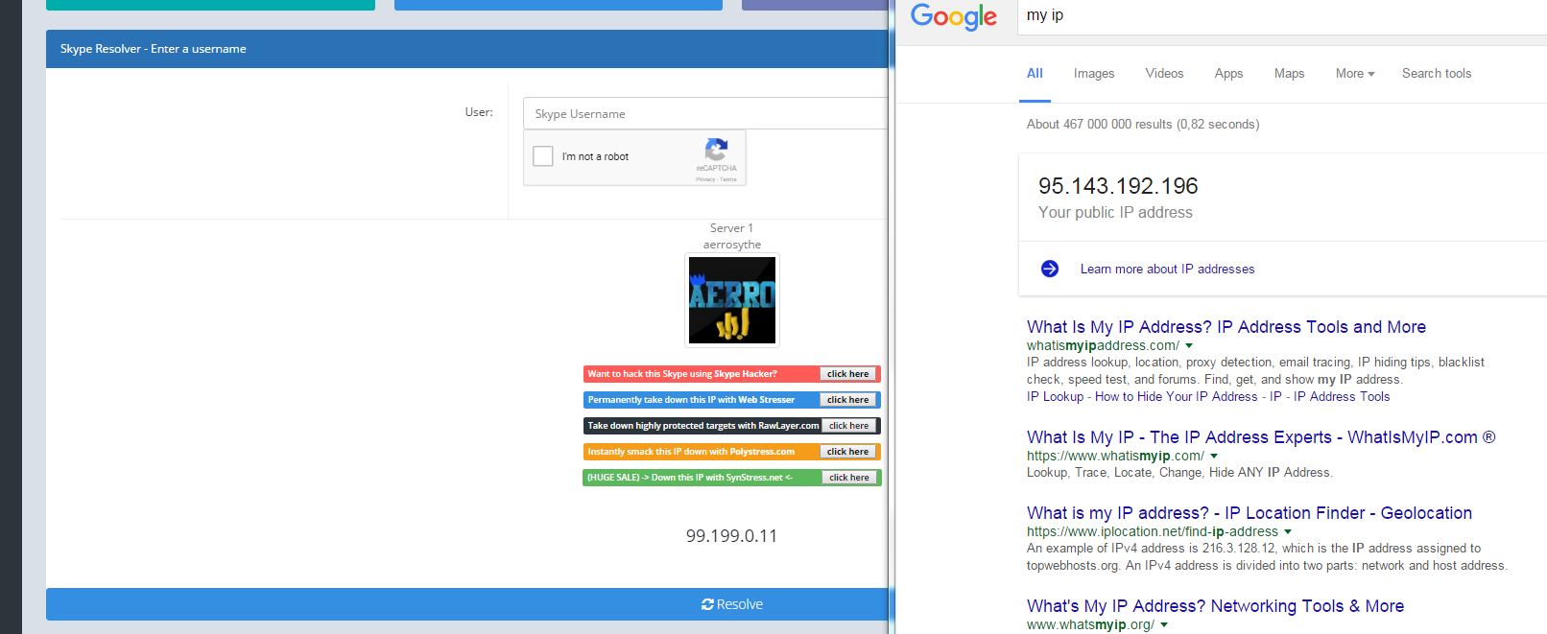Open the whatsmyip.org result dropdown arrow
This screenshot has width=1547, height=634.
[1164, 624]
